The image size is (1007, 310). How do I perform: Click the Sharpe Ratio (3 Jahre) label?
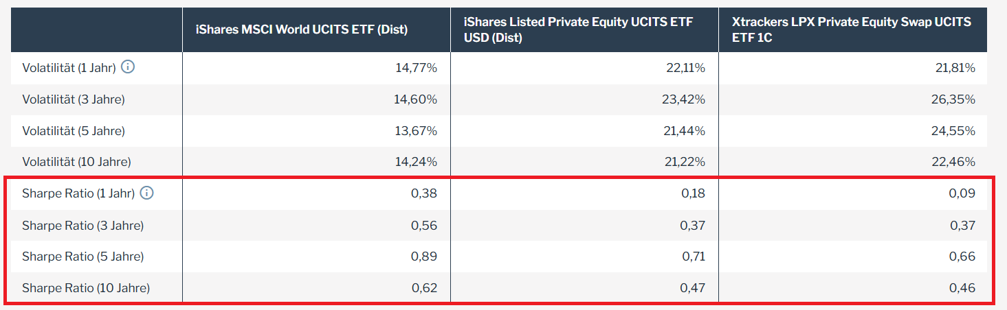coord(82,225)
